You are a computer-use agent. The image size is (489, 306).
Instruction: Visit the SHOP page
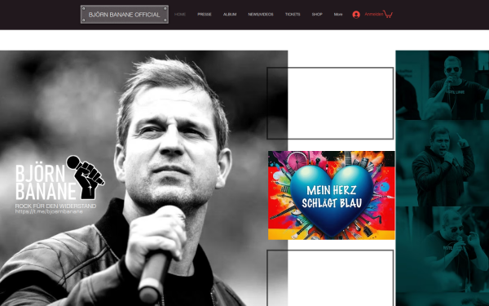click(x=317, y=15)
